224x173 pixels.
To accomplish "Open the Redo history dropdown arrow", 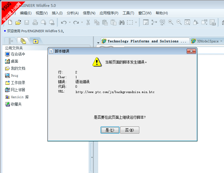I will [82, 22].
